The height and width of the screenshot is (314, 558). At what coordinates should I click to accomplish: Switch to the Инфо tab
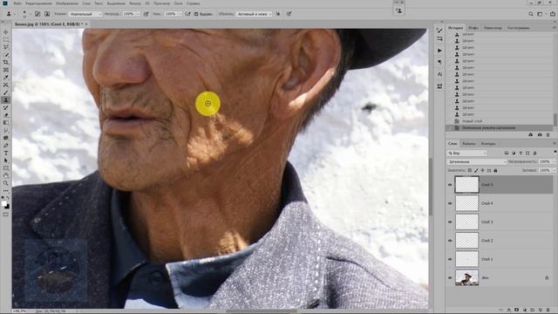[473, 27]
